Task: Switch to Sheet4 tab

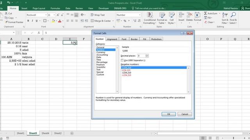Action: 45,133
